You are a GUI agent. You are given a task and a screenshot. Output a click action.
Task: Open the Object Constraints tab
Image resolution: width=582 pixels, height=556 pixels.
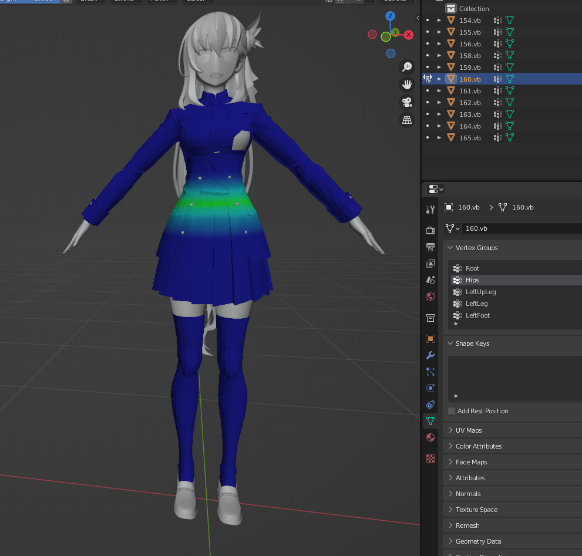click(430, 405)
